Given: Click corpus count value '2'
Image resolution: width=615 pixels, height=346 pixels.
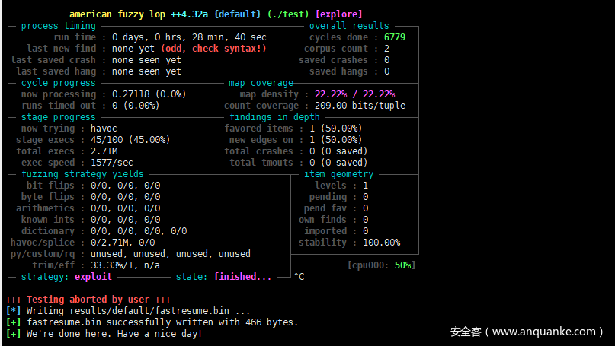Looking at the screenshot, I should (x=386, y=49).
